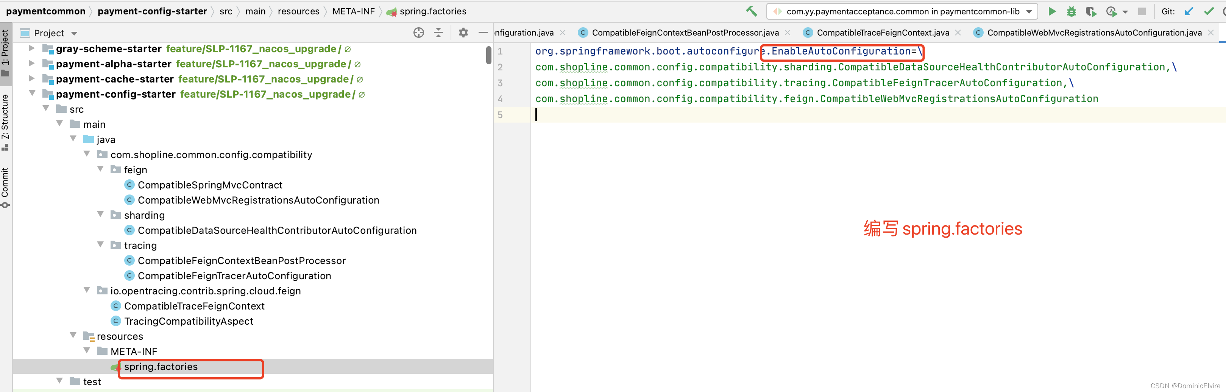The width and height of the screenshot is (1226, 392).
Task: Expand payment-cache-starter module
Action: tap(31, 79)
